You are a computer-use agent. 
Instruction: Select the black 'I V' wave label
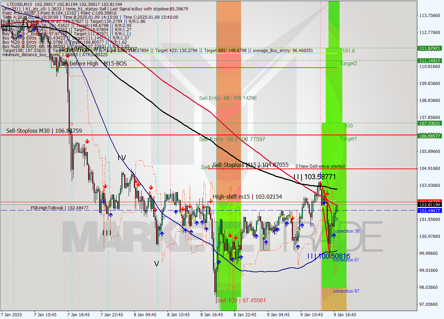[121, 158]
